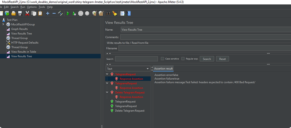The height and width of the screenshot is (128, 291).
Task: Clear All results with double broom icon
Action: (x=101, y=13)
